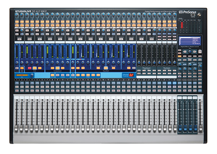
Task: Click the channel 1 trim knob
Action: click(x=17, y=15)
